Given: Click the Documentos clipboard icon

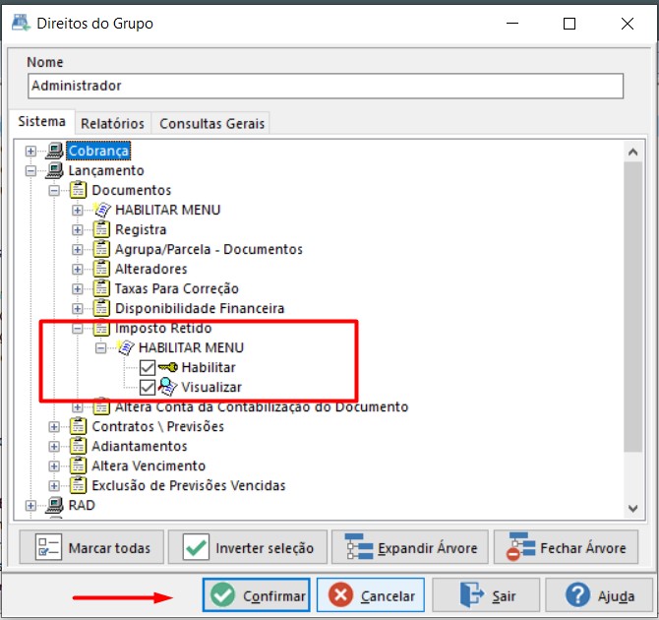Looking at the screenshot, I should [x=78, y=190].
